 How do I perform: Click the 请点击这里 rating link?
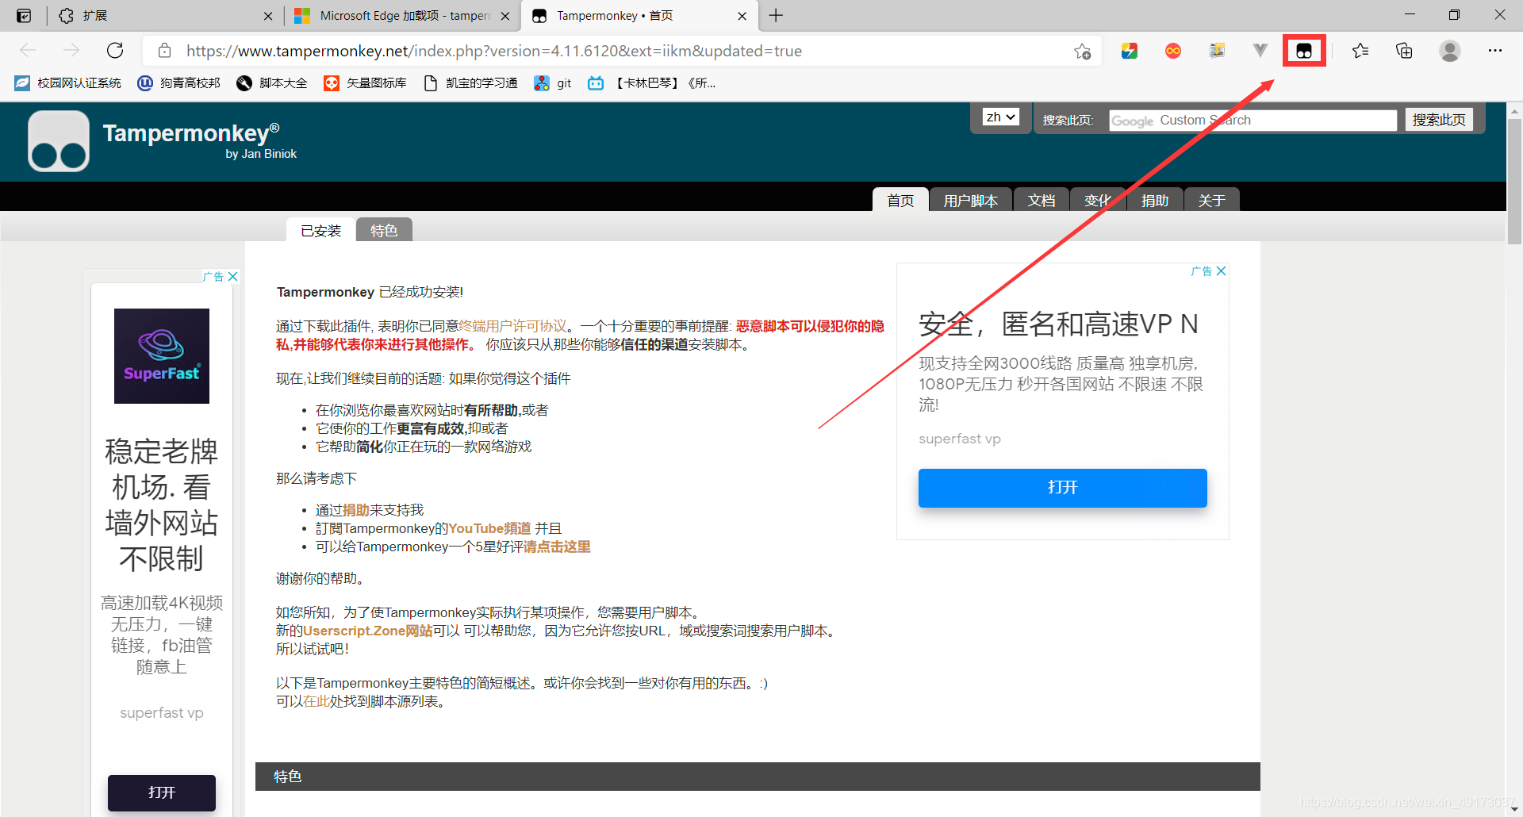click(x=557, y=547)
